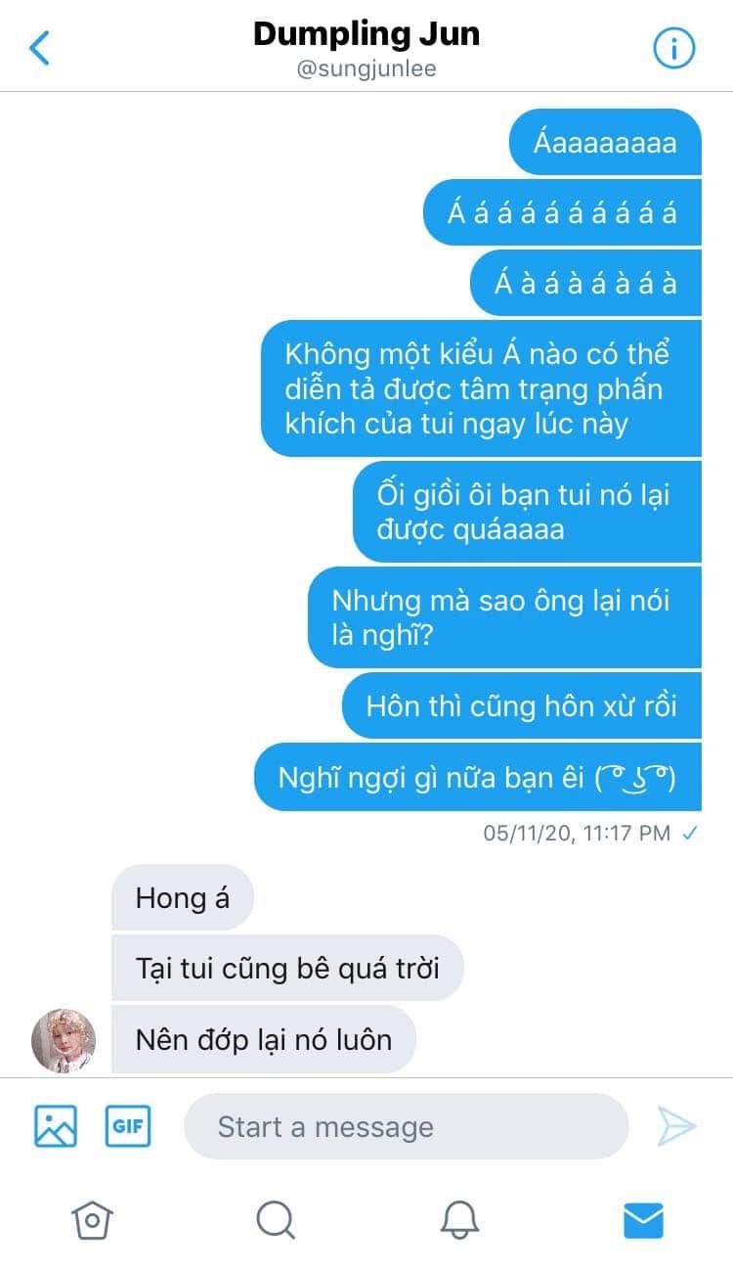Open the Search tab
The image size is (733, 1271).
(x=276, y=1219)
